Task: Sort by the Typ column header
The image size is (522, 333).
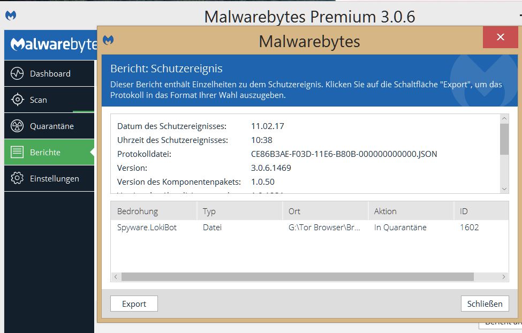Action: pyautogui.click(x=240, y=211)
